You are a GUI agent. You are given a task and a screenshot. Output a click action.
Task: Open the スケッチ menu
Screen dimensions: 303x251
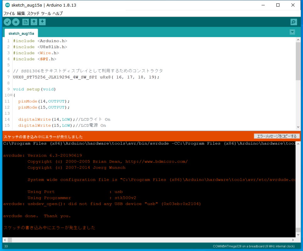[x=33, y=13]
